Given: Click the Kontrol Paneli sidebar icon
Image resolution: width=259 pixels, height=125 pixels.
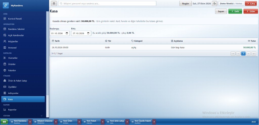Looking at the screenshot, I should tap(5, 19).
